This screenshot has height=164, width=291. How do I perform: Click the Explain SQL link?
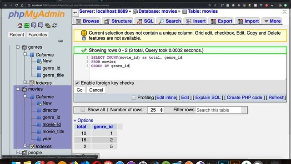[x=208, y=97]
